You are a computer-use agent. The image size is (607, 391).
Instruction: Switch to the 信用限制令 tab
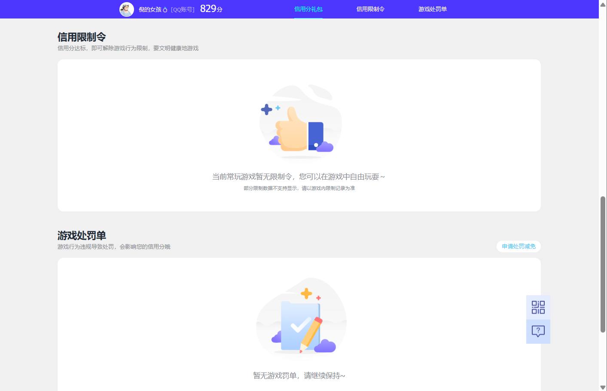coord(370,9)
